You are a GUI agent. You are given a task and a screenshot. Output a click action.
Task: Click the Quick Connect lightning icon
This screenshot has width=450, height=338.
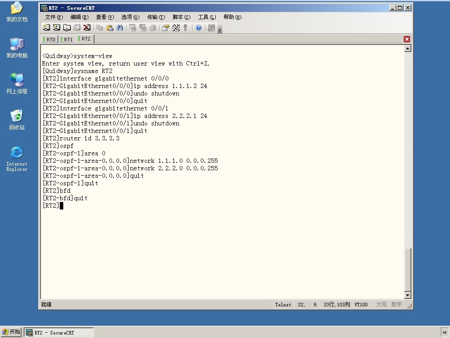coord(57,28)
